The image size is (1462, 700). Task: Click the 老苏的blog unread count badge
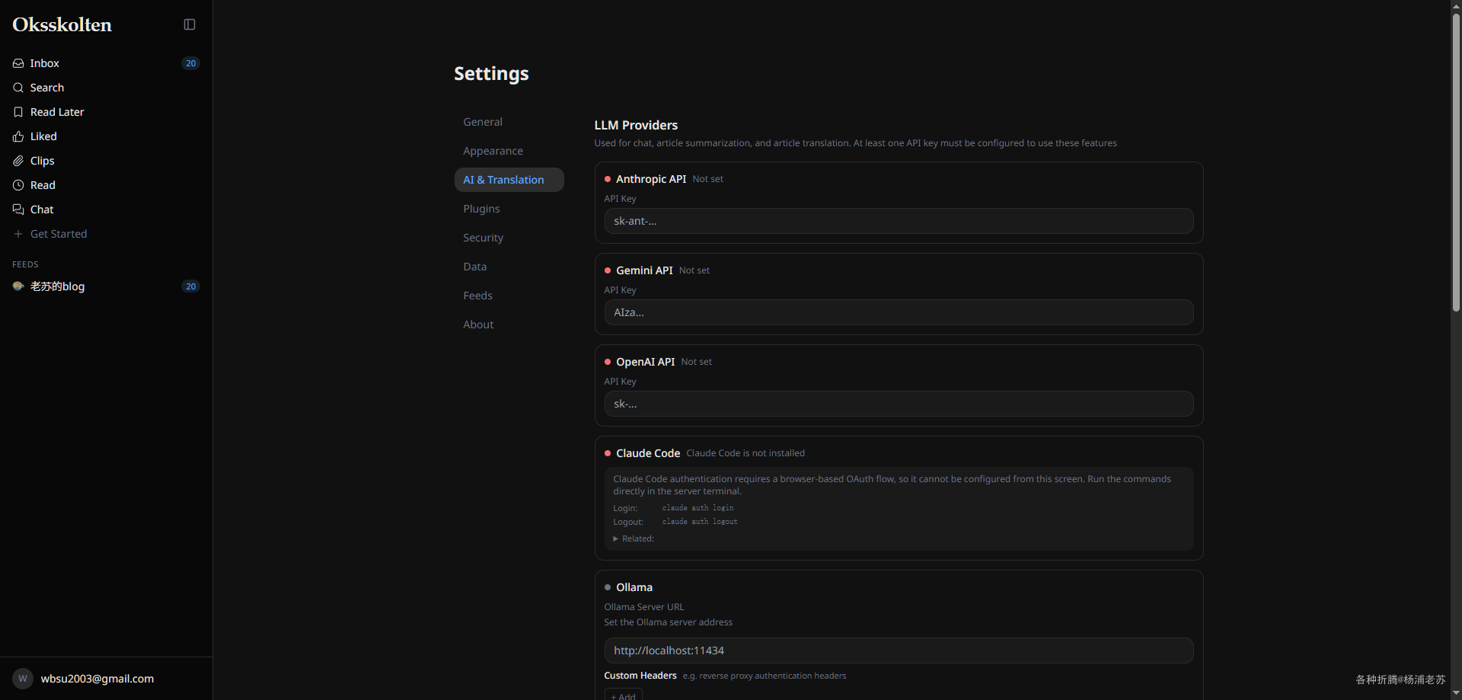190,286
